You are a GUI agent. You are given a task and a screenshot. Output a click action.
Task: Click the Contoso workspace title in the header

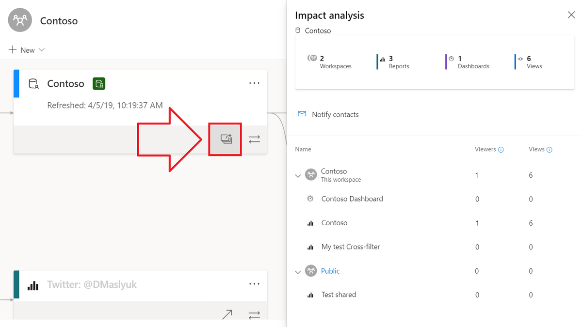(59, 21)
